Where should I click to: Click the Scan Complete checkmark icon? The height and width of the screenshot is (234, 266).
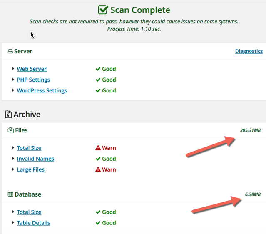click(103, 10)
